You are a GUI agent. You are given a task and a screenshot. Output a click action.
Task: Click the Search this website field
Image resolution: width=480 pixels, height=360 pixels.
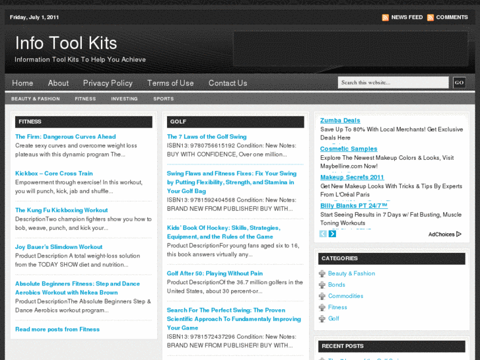click(x=393, y=83)
